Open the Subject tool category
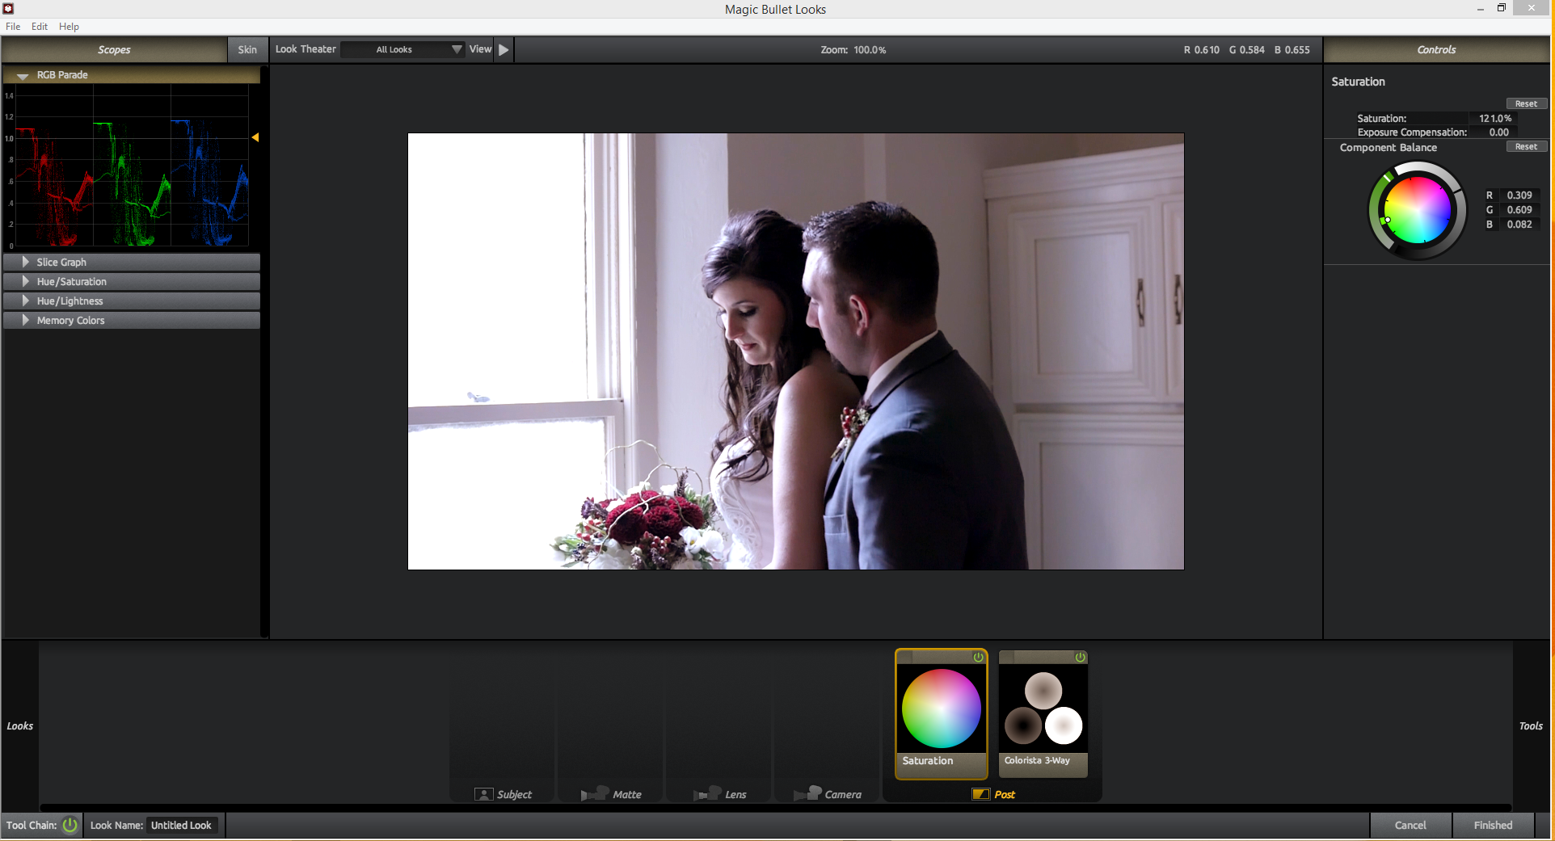The image size is (1555, 841). click(503, 794)
